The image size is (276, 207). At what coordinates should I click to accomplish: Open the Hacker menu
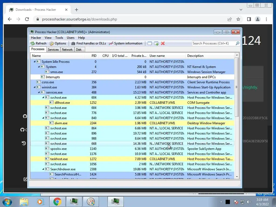[x=36, y=38]
